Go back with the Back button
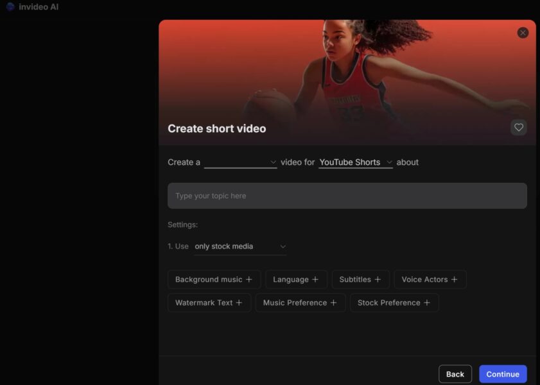This screenshot has width=540, height=385. (x=455, y=374)
